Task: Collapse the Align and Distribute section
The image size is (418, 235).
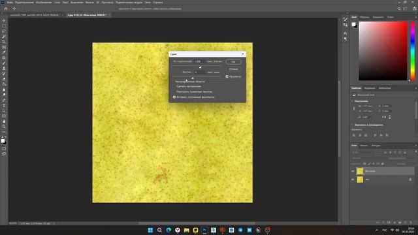Action: point(353,125)
